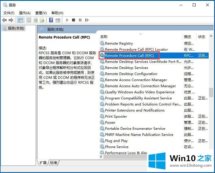This screenshot has width=215, height=173.
Task: Select the Print Spooler service row
Action: click(x=116, y=116)
